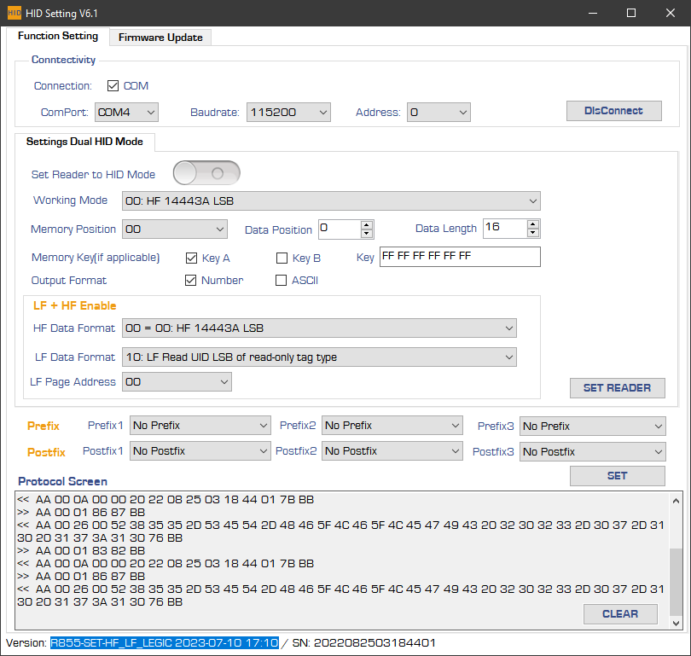Increase the Data Length value by one
This screenshot has height=656, width=691.
(x=533, y=224)
